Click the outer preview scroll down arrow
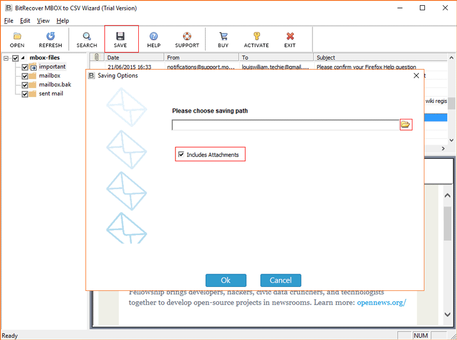The height and width of the screenshot is (340, 457). [447, 314]
